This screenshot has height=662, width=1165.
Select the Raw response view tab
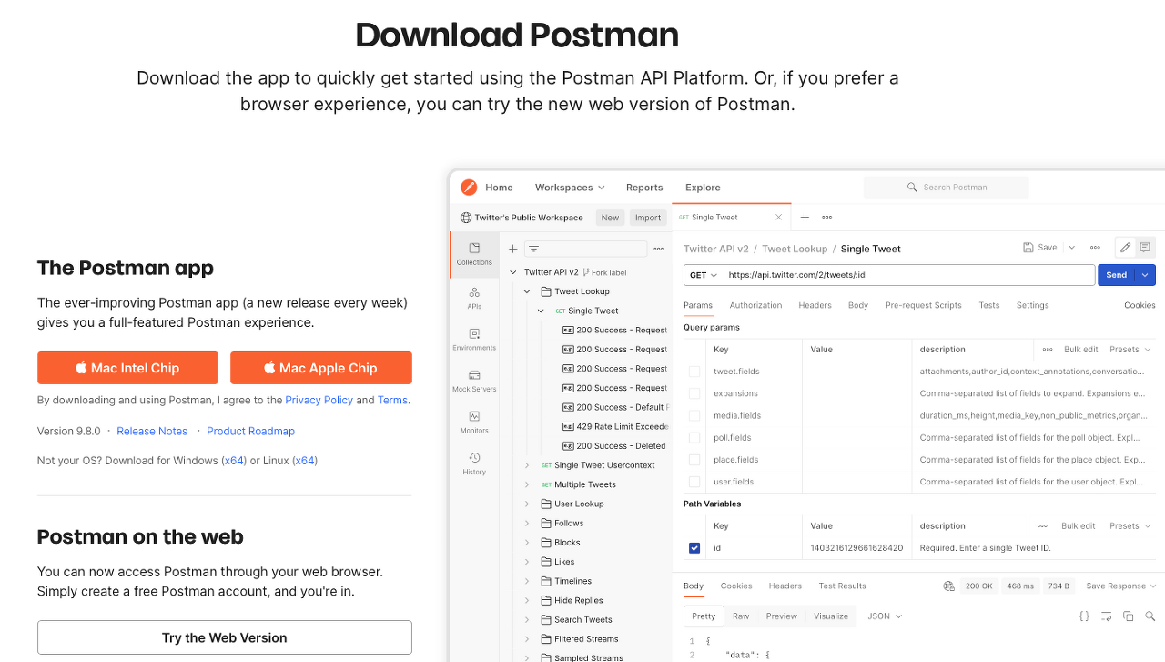pyautogui.click(x=741, y=616)
